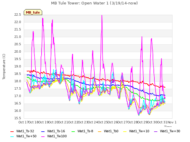Viewport: 190px width, 142px height.
Task: Click the 21.5 y-axis tick label
Action: tap(18, 30)
